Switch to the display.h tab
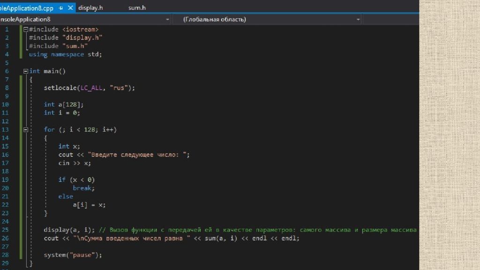The width and height of the screenshot is (480, 270). point(90,8)
